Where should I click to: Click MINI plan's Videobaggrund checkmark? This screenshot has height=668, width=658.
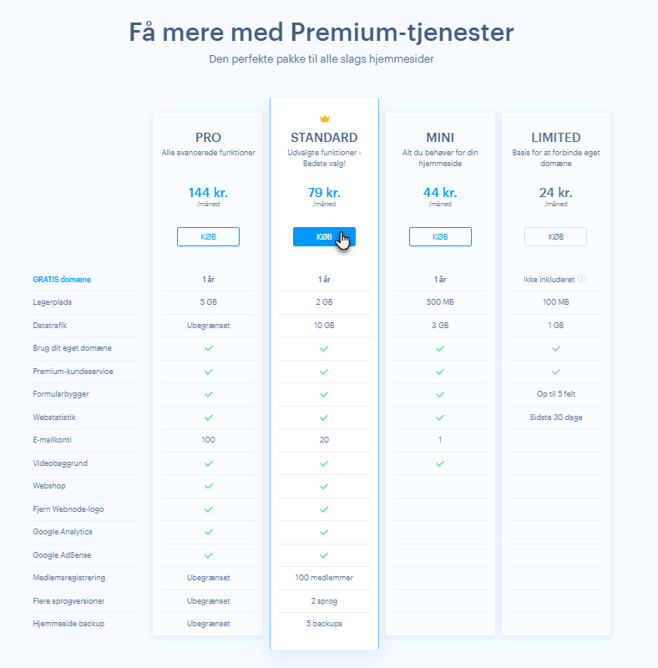(440, 463)
